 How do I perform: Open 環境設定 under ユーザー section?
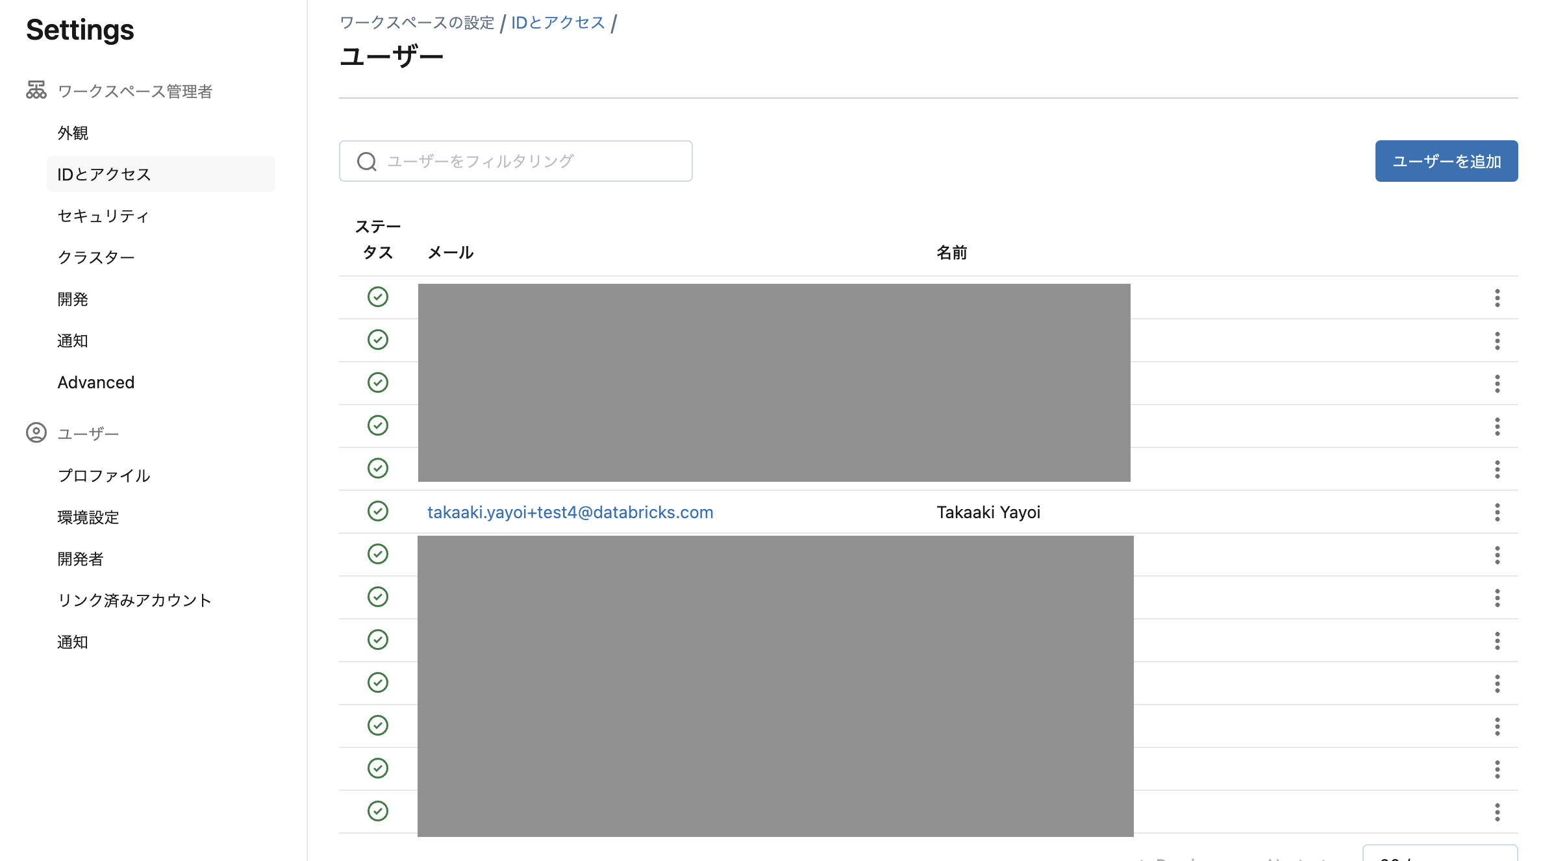[88, 517]
